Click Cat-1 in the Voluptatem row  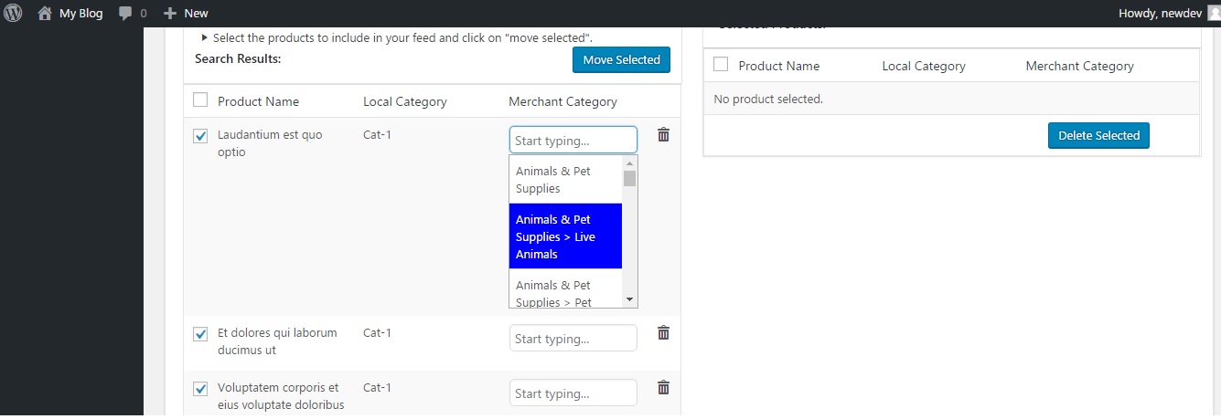(377, 387)
